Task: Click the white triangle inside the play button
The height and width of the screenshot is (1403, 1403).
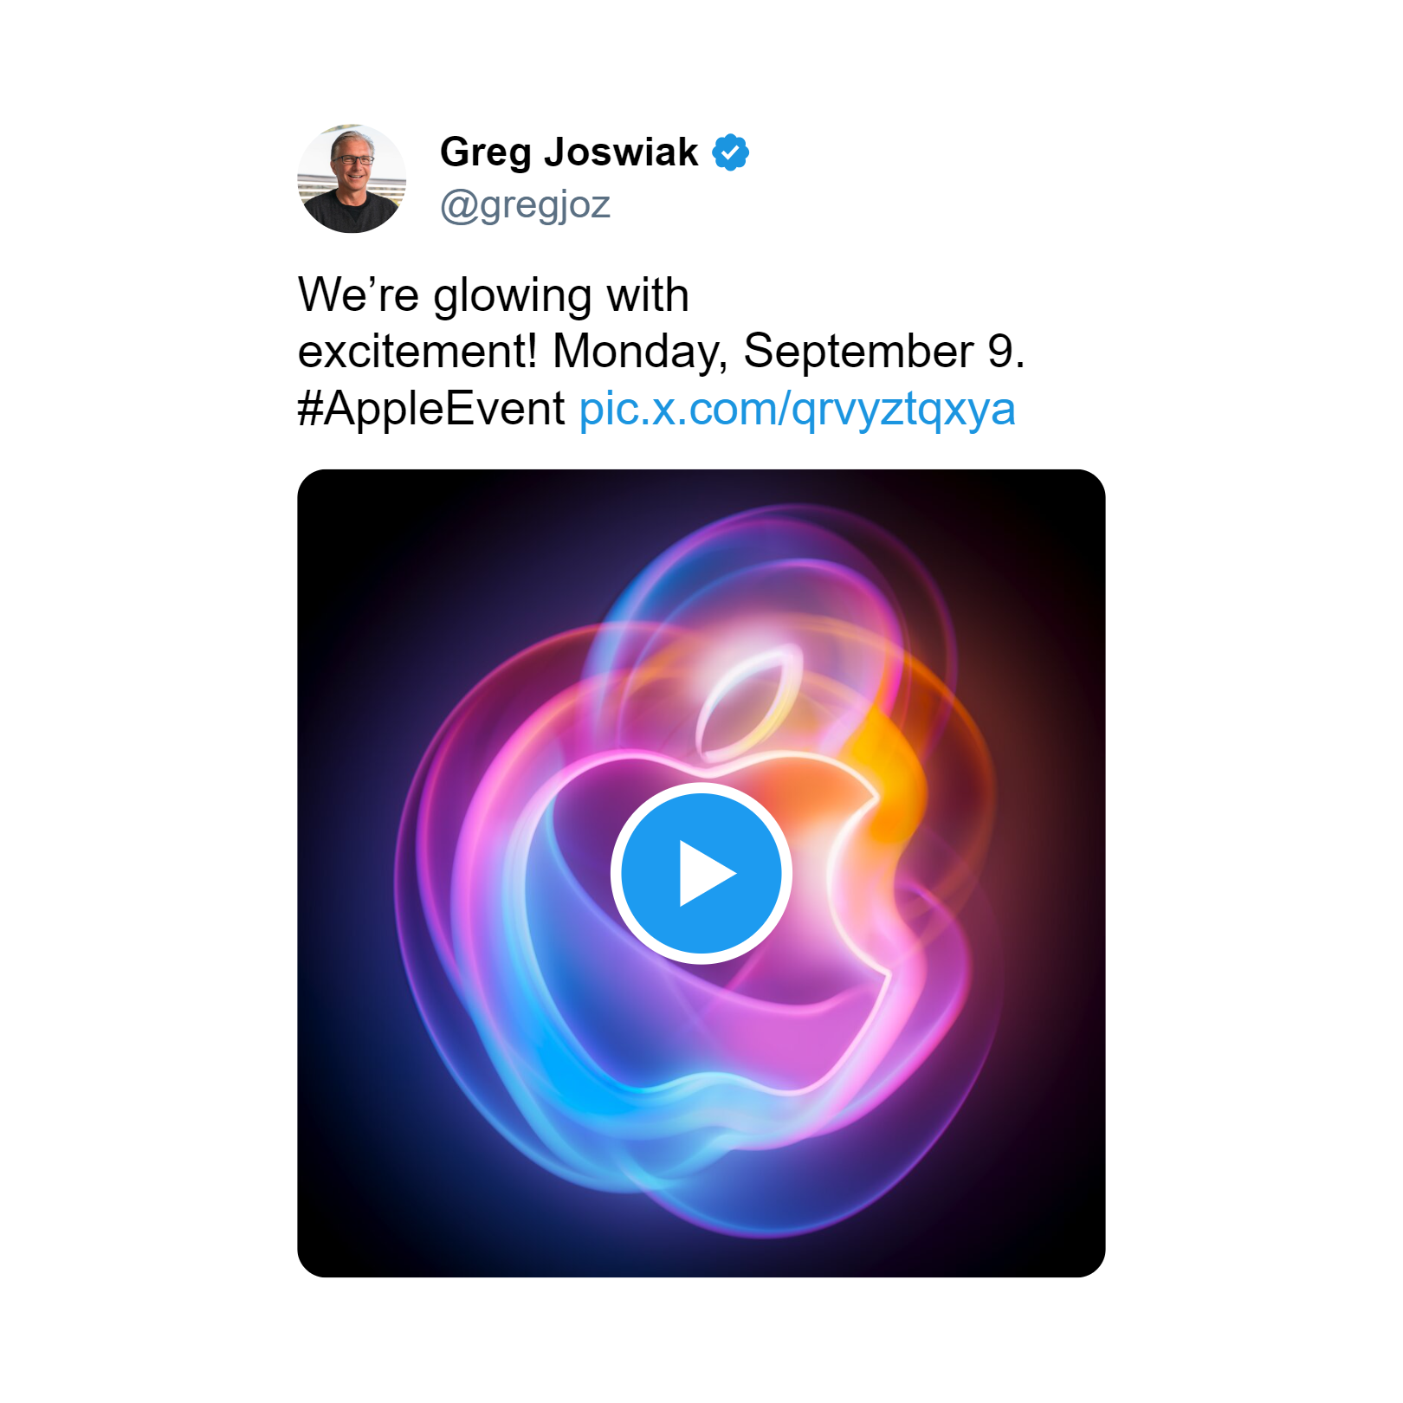Action: coord(707,873)
